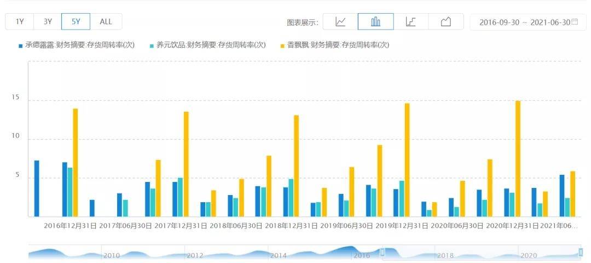The width and height of the screenshot is (591, 263).
Task: Click 2012 marker on overview timeline
Action: click(x=195, y=256)
